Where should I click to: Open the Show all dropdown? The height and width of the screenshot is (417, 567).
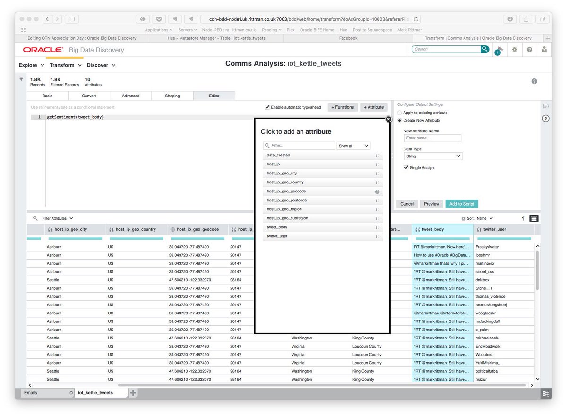pyautogui.click(x=353, y=146)
